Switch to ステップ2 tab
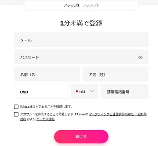The image size is (158, 146). [91, 6]
